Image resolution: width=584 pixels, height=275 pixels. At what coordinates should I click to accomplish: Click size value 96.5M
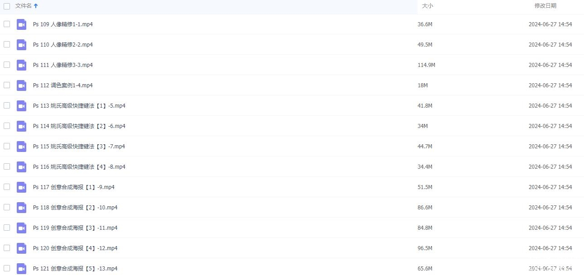coord(425,248)
